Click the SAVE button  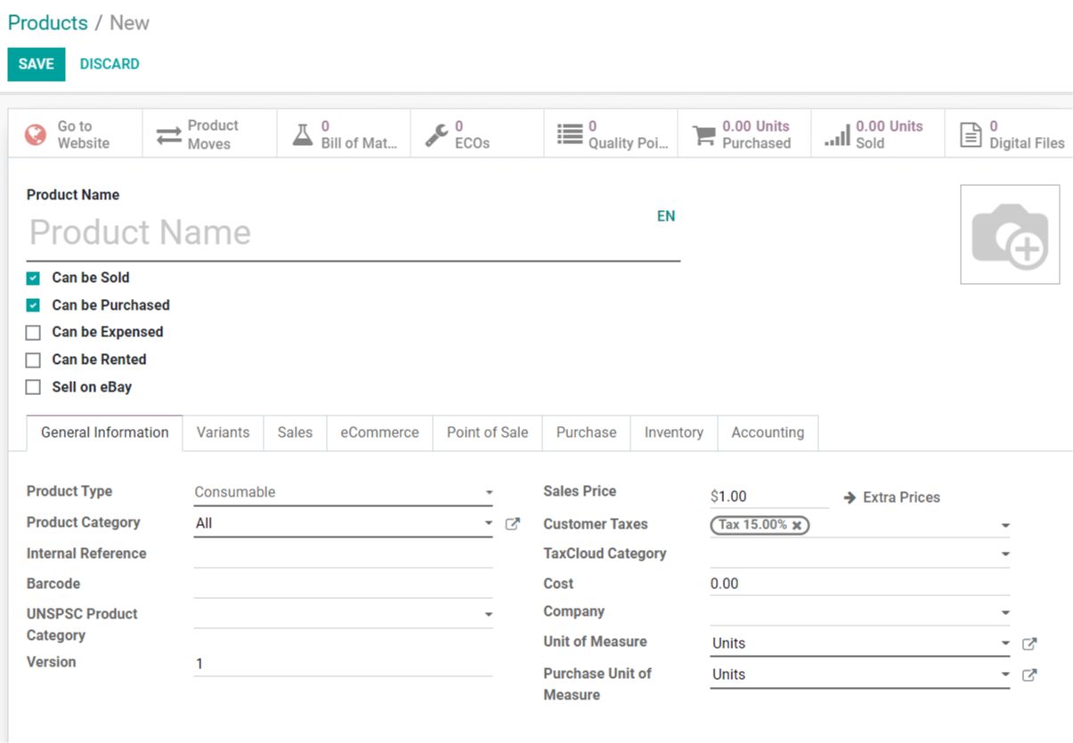tap(37, 64)
